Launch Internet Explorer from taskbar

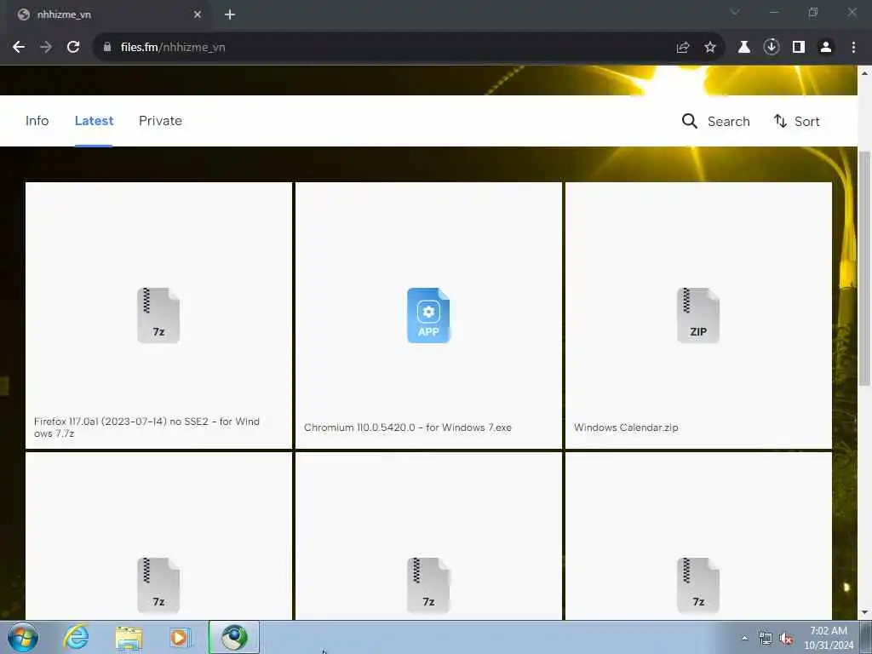(x=76, y=637)
